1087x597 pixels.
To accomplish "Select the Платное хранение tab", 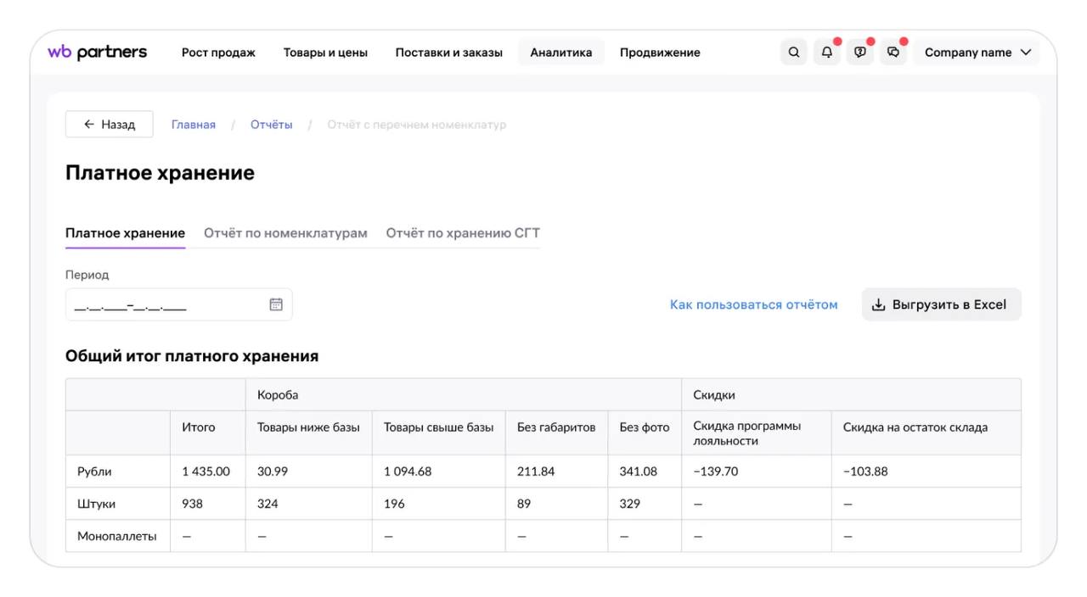I will click(x=125, y=233).
